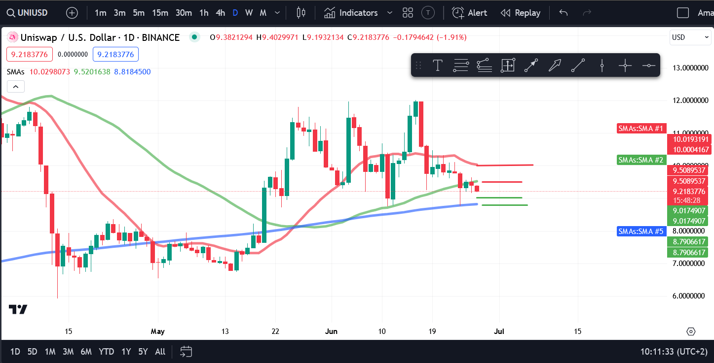Screen dimensions: 714x363
Task: Select the Fib channel drawing tool
Action: coord(485,65)
